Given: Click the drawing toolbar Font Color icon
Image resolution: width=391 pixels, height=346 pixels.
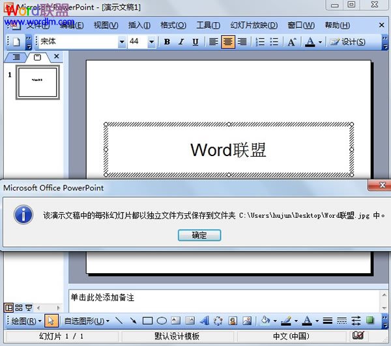Looking at the screenshot, I should click(x=307, y=321).
